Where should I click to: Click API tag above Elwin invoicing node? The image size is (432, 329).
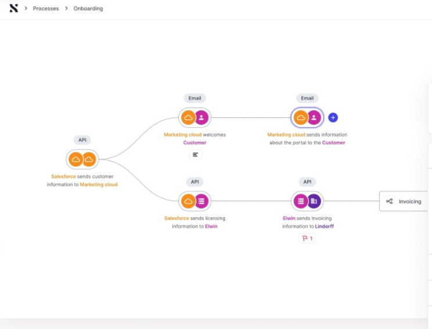pos(307,182)
